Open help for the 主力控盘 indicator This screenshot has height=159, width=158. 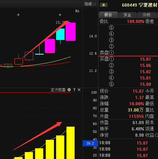[74, 90]
